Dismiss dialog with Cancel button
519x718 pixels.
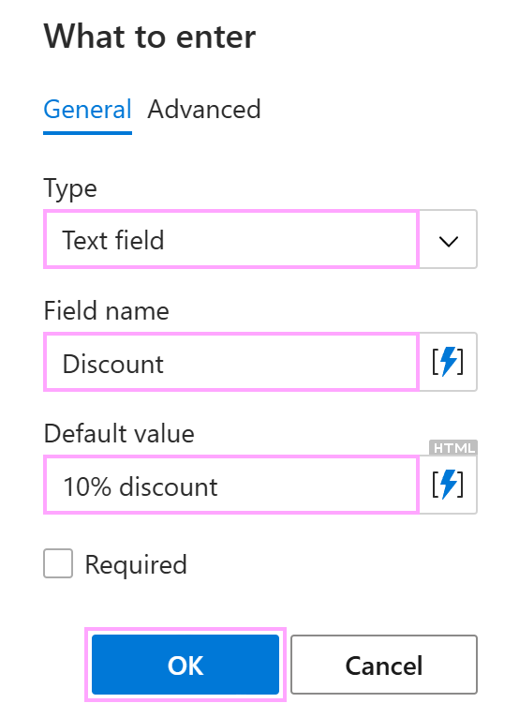384,665
